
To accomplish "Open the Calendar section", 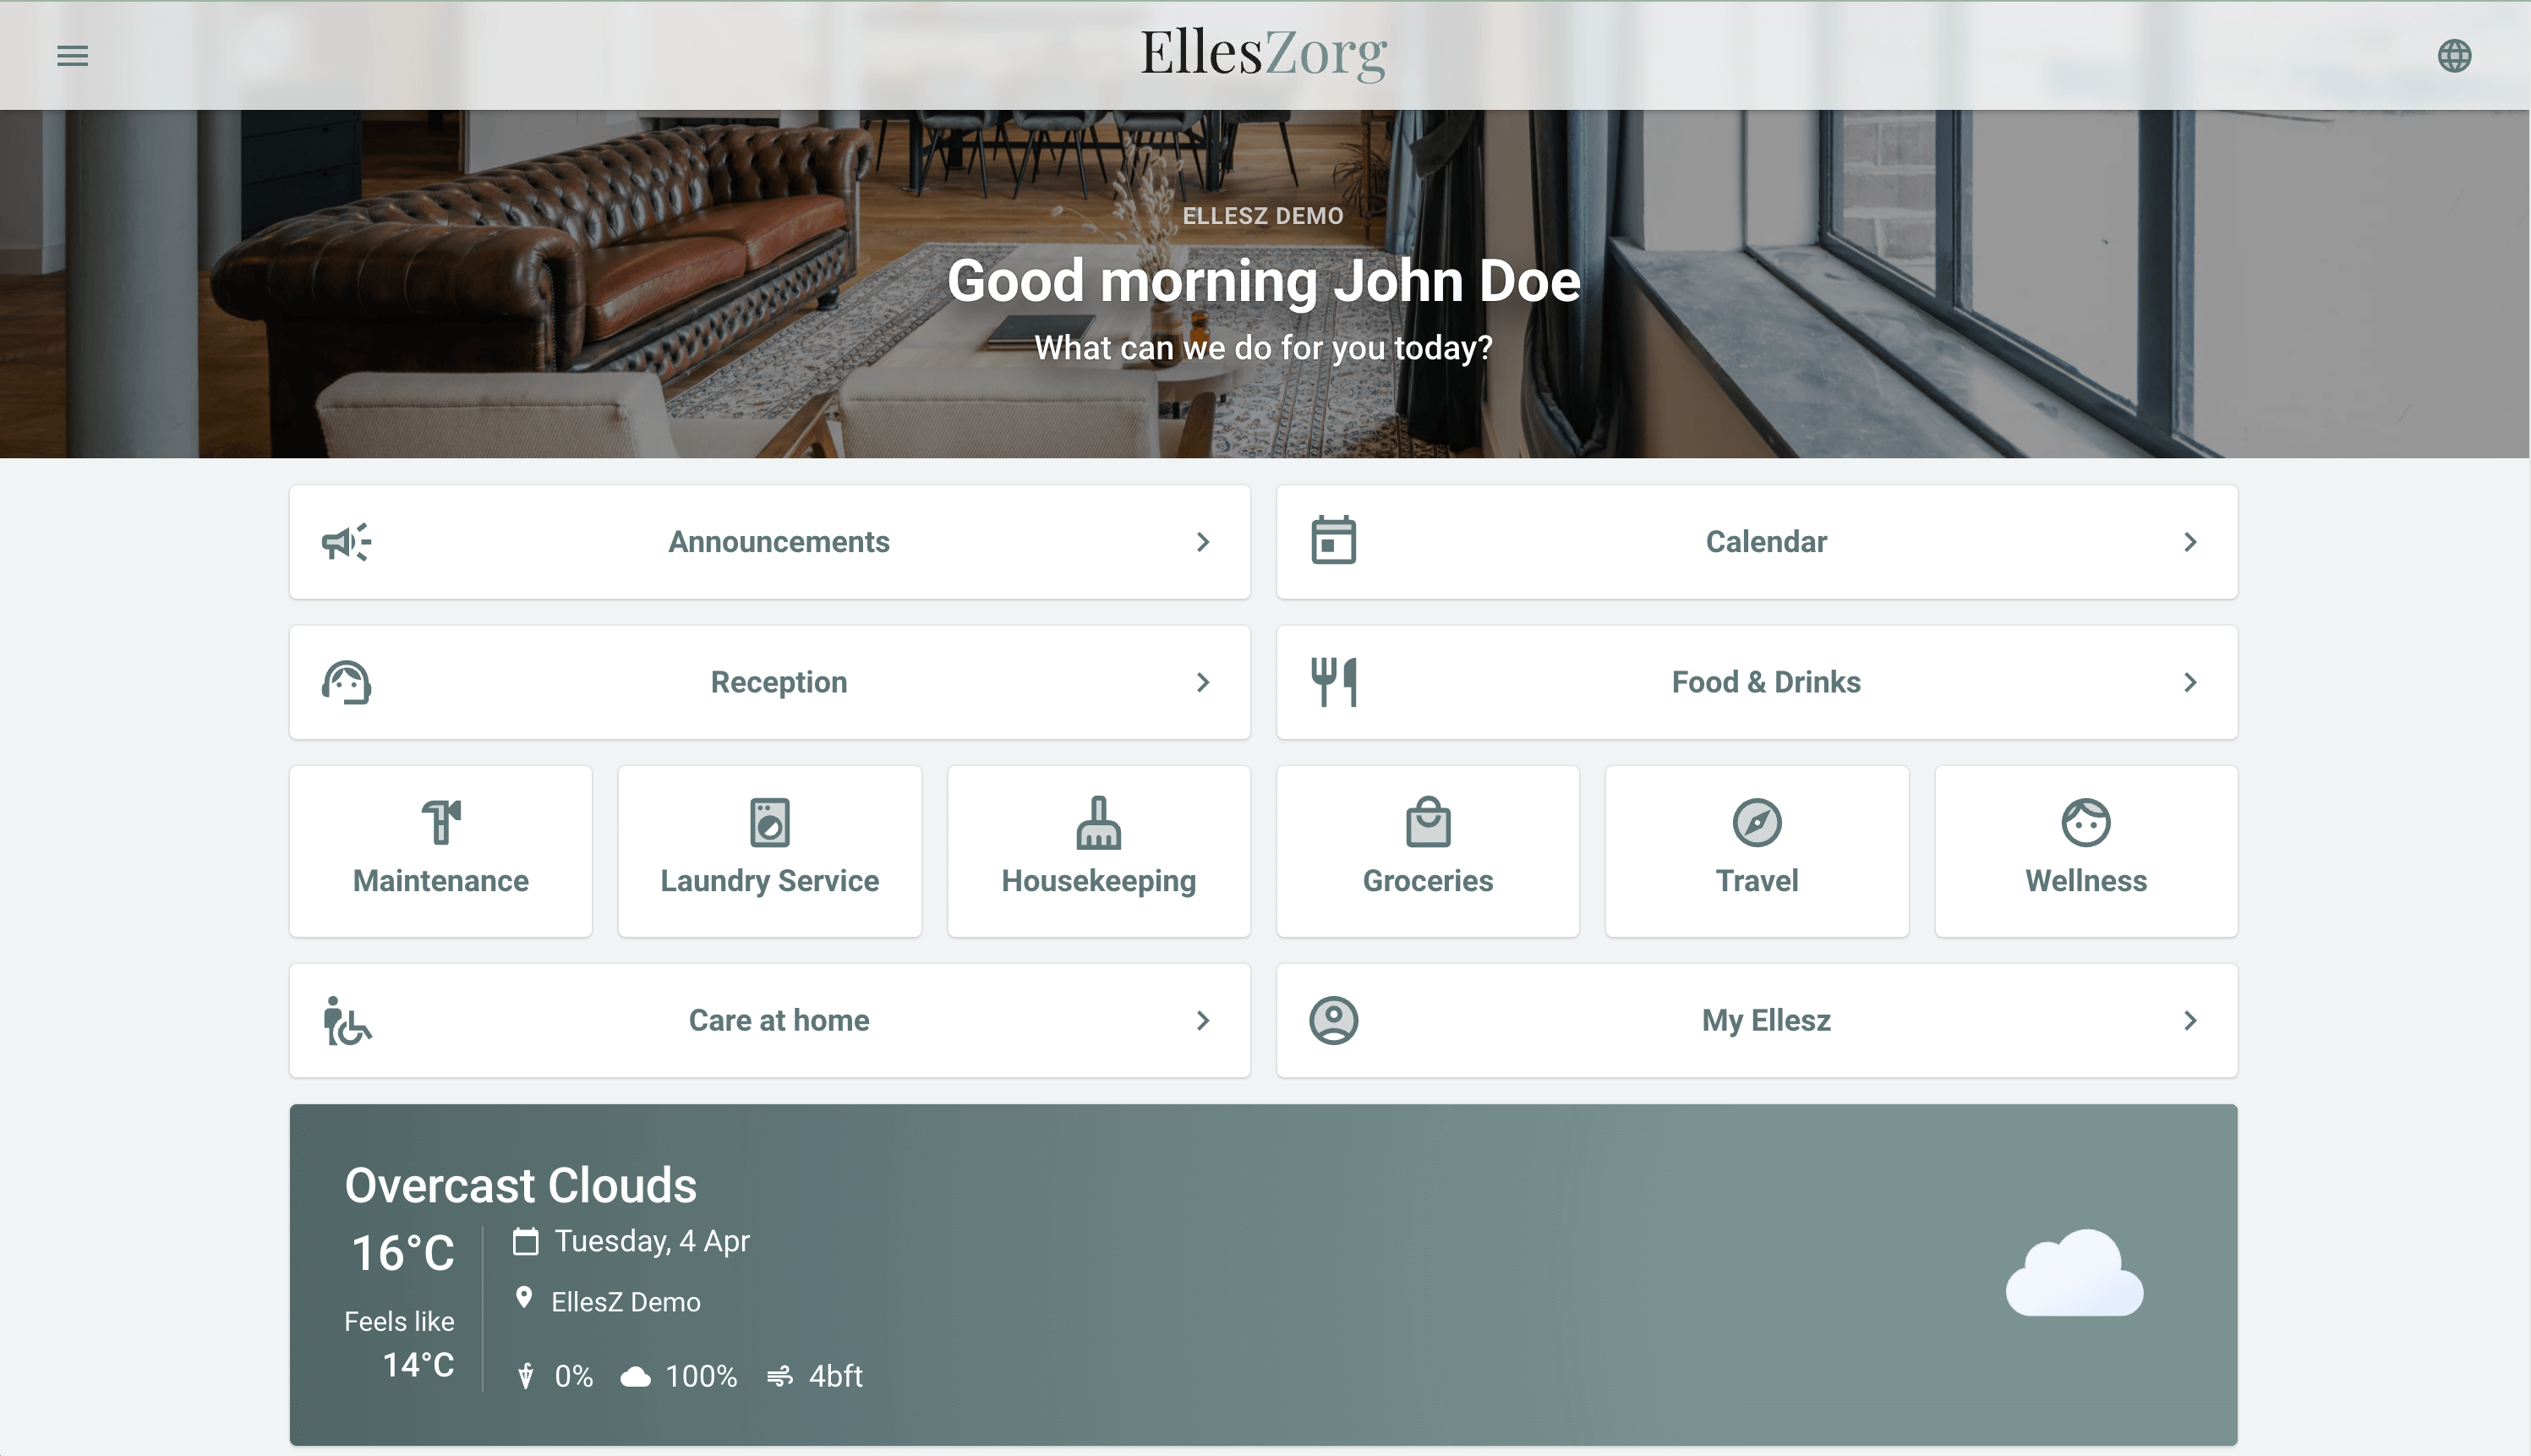I will [1757, 541].
